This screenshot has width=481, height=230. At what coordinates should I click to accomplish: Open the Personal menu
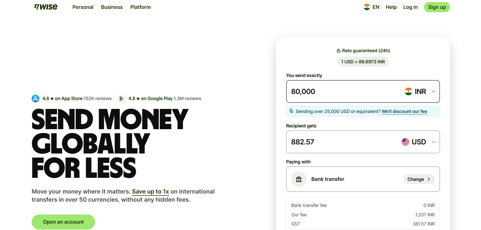[83, 7]
